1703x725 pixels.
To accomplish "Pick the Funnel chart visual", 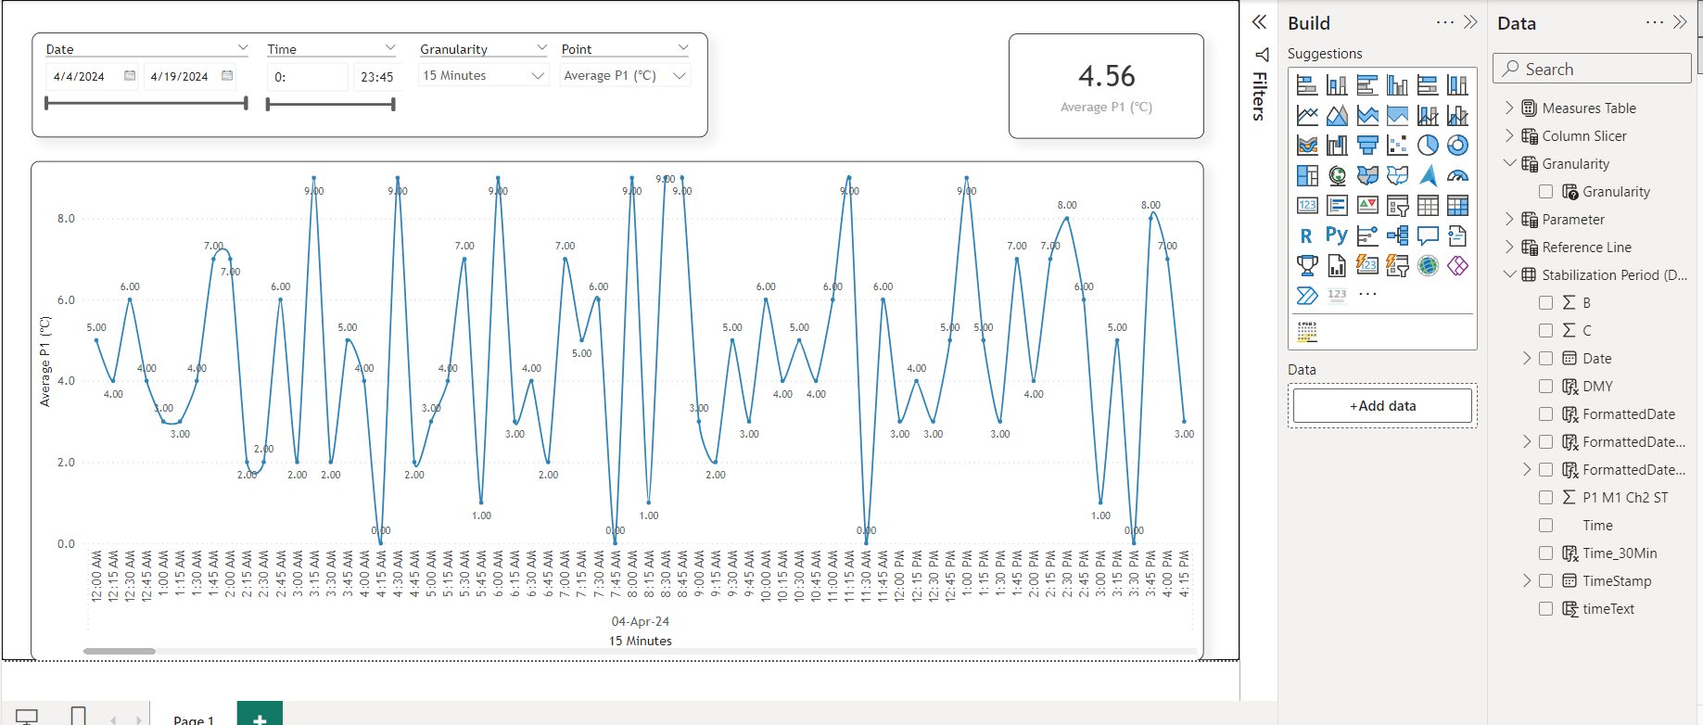I will pyautogui.click(x=1367, y=146).
